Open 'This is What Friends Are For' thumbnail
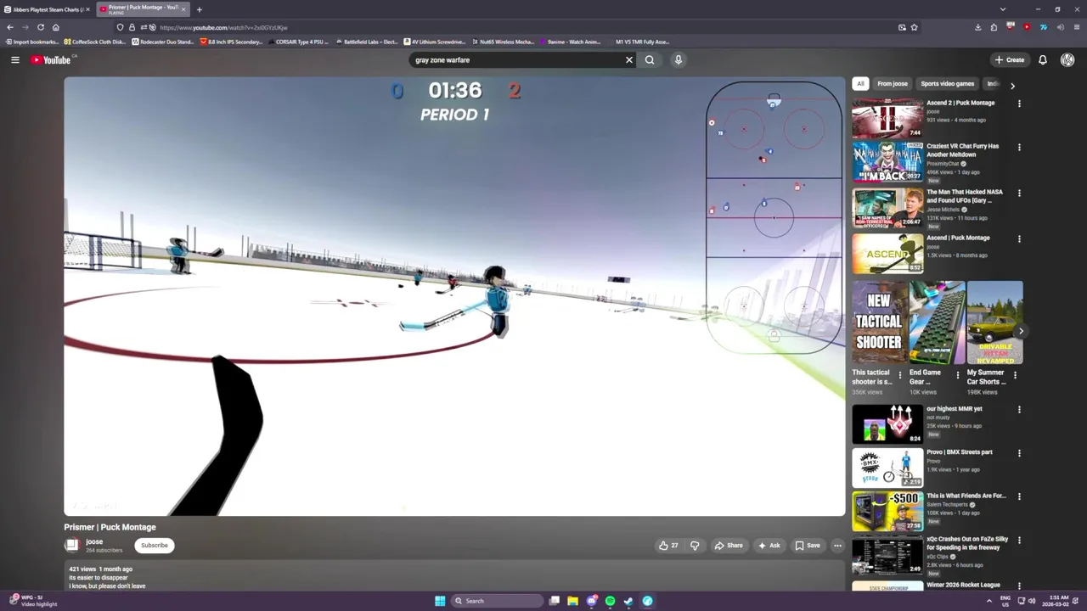 coord(887,512)
